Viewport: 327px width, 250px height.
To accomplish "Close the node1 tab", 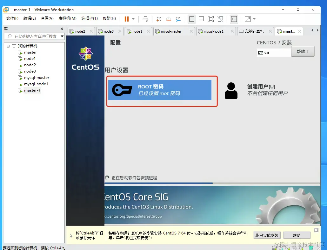I will coord(148,31).
